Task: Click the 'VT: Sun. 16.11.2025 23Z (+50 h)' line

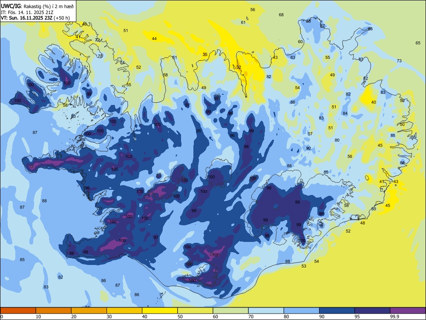Action: pos(35,18)
